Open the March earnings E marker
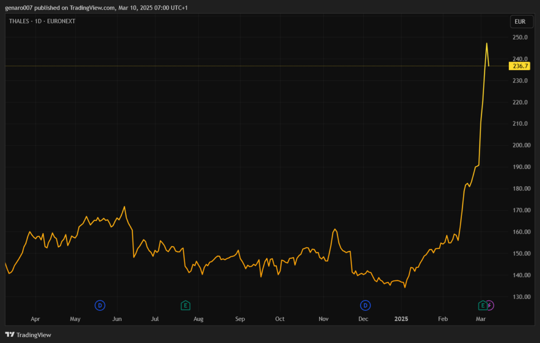The width and height of the screenshot is (540, 343). [x=482, y=305]
